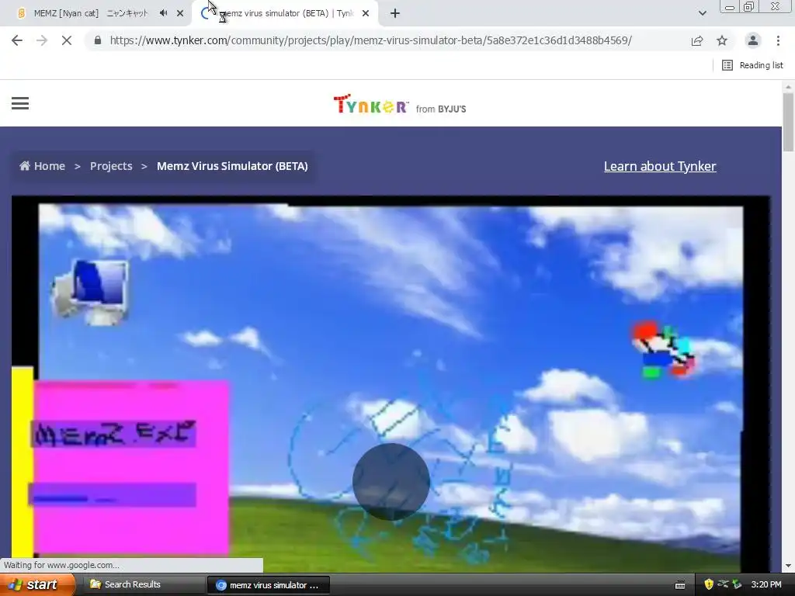Click the colorful glitched icon at right
The image size is (795, 596).
click(x=663, y=350)
